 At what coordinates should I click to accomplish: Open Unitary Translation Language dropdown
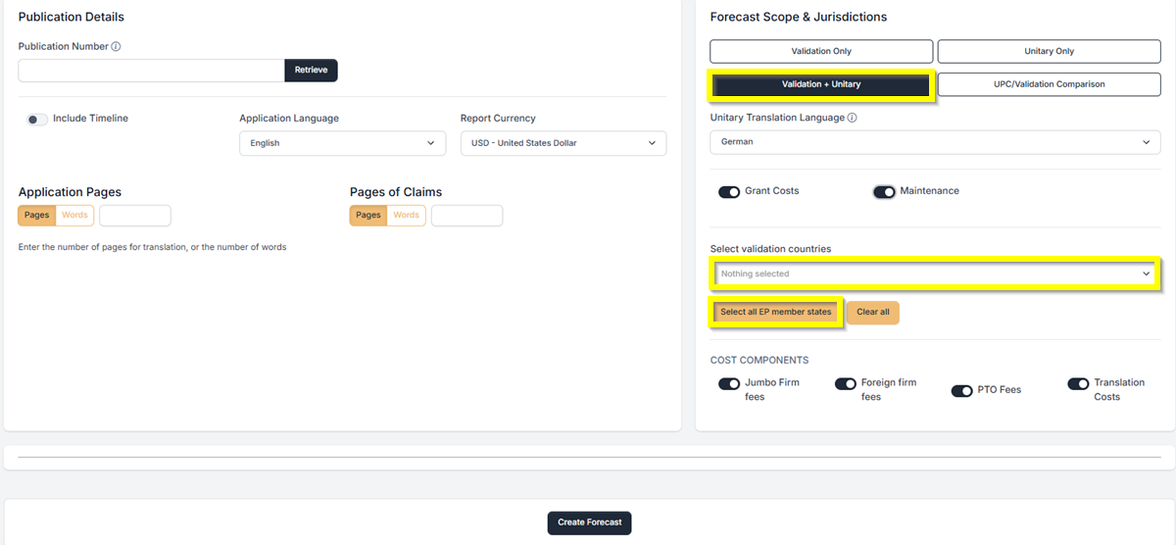click(x=935, y=142)
